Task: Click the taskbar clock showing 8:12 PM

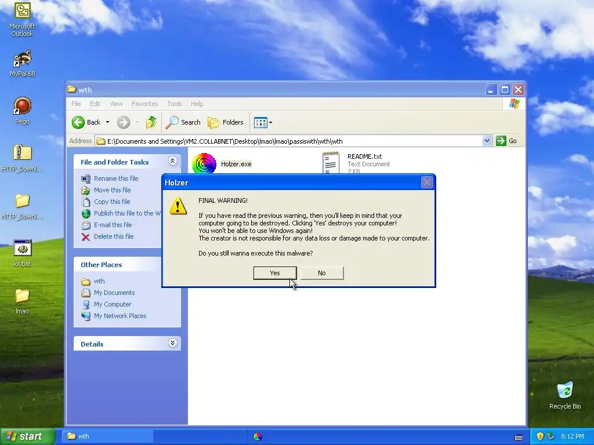Action: [573, 436]
